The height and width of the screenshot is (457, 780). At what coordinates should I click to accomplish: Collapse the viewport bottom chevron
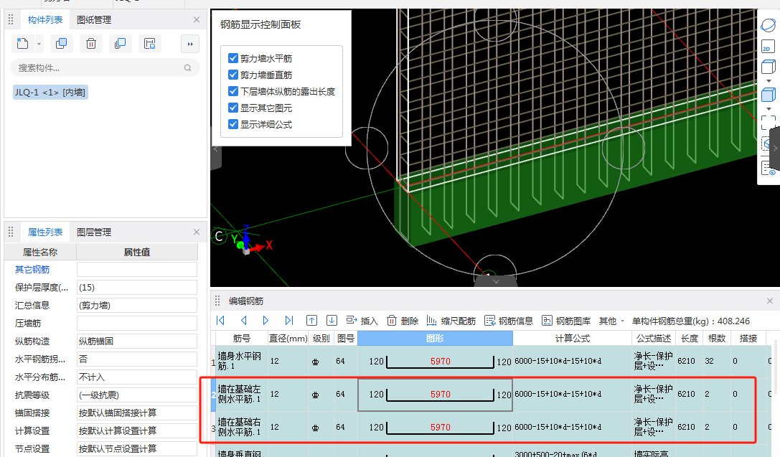(496, 281)
